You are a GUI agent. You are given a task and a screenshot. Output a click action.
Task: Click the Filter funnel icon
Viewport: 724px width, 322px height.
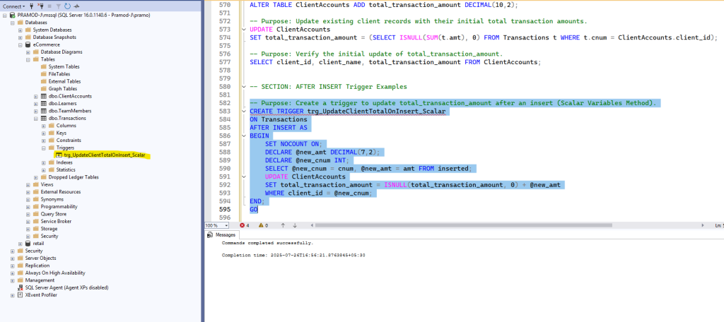click(x=59, y=6)
